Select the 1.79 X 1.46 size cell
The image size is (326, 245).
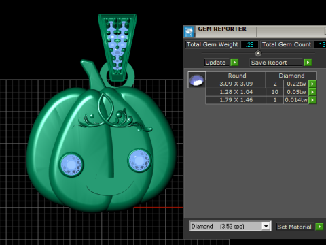coord(236,100)
